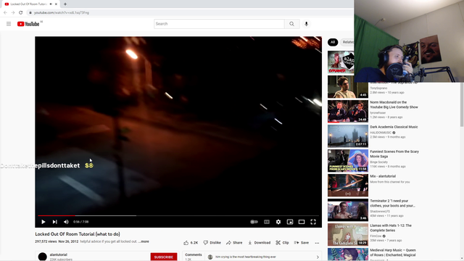Image resolution: width=464 pixels, height=261 pixels.
Task: Click the HALIDONMUSIC channel name
Action: pos(381,133)
